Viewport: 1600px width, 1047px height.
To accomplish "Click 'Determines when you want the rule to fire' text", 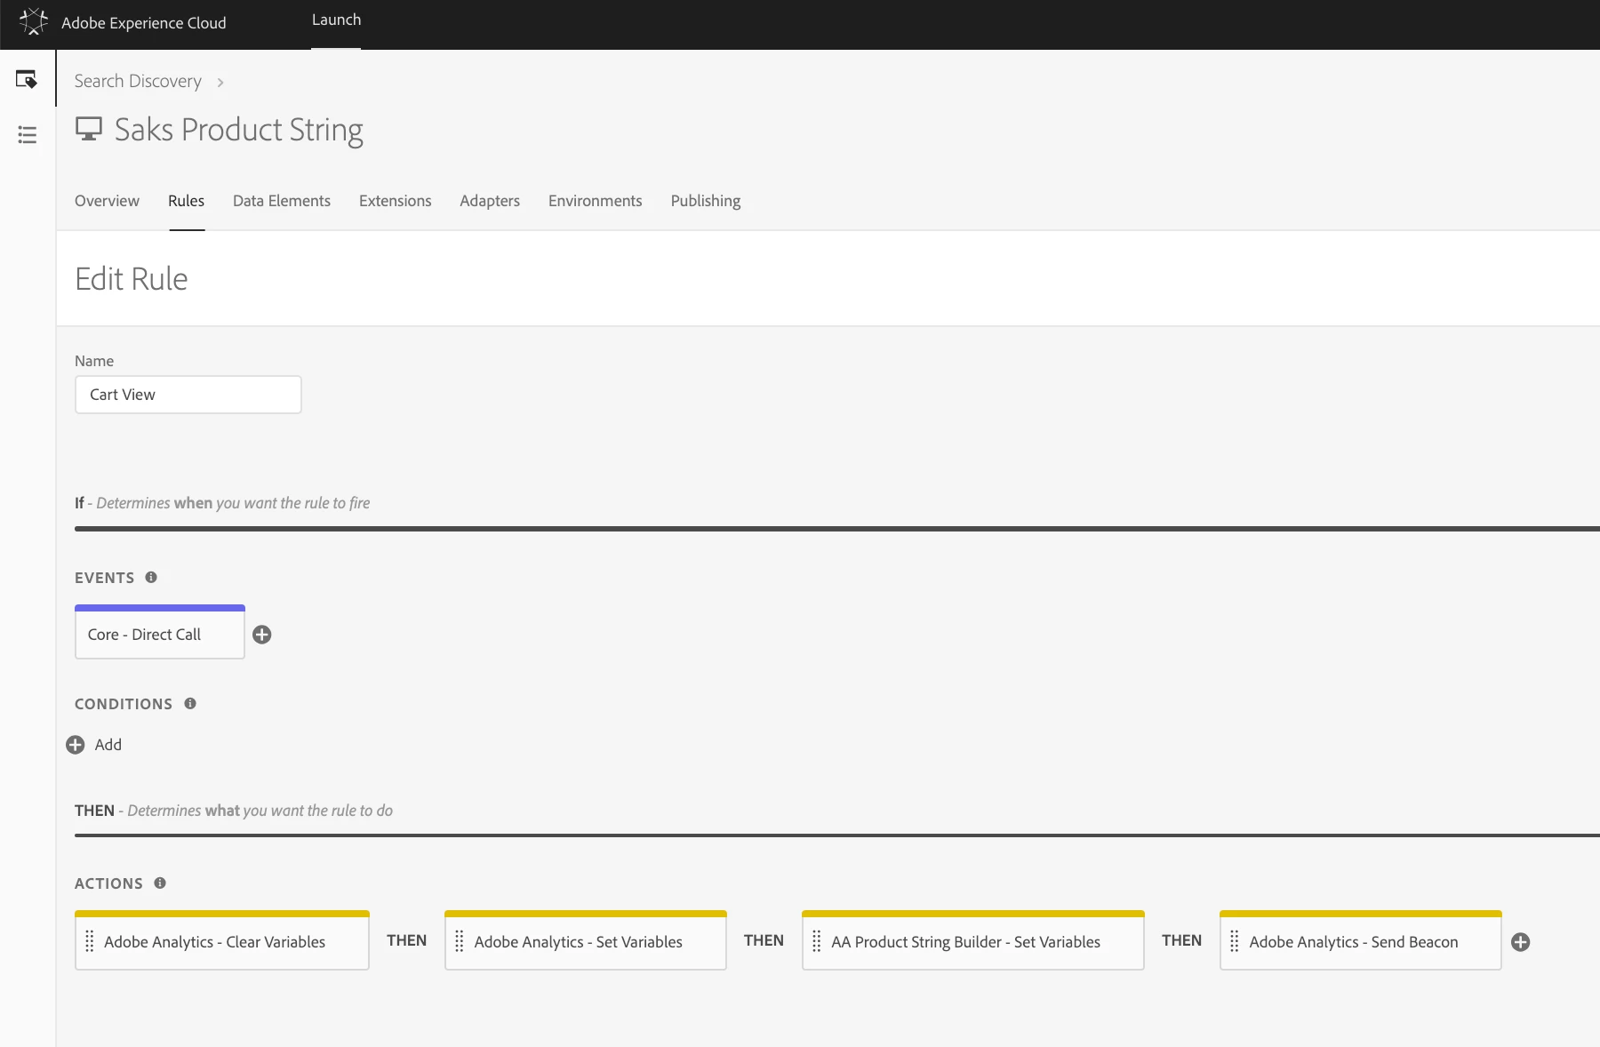I will 233,503.
